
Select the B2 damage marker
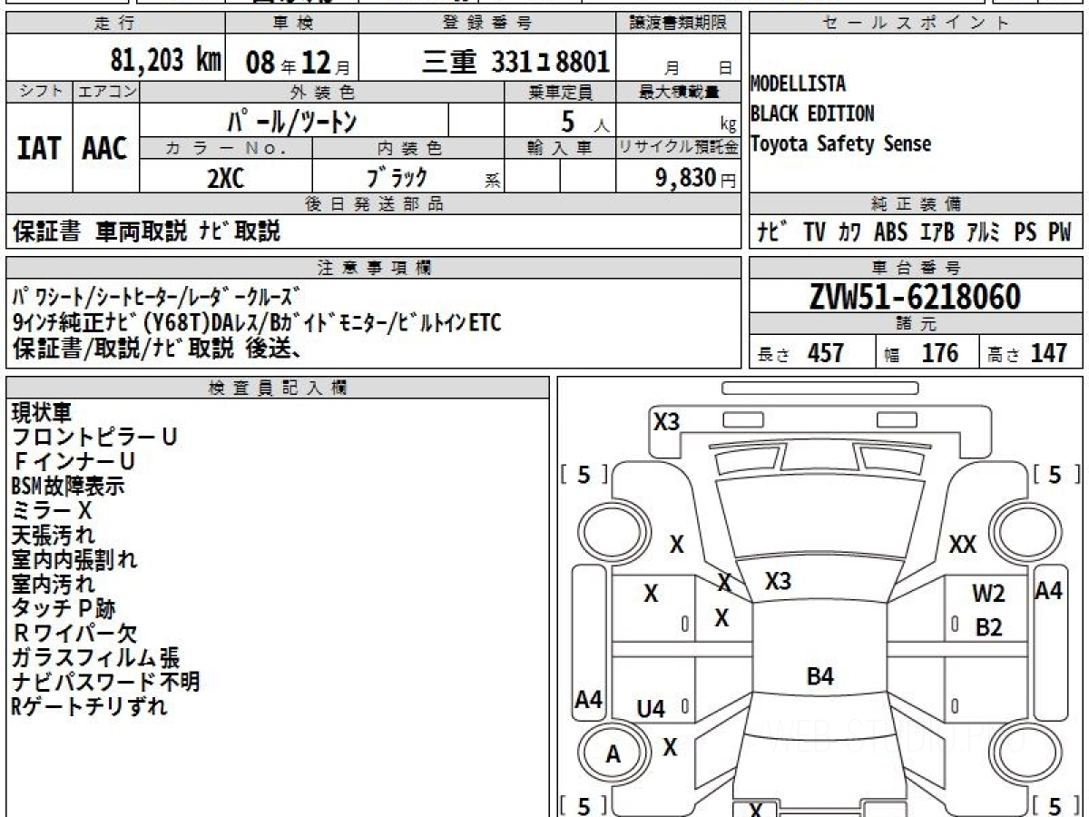(988, 627)
